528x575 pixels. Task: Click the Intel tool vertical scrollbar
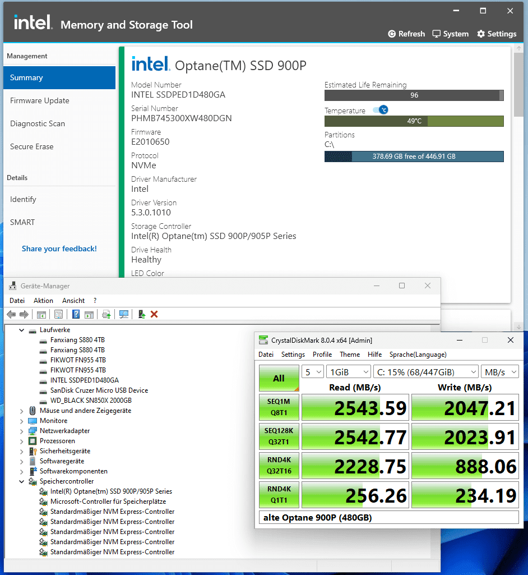point(518,85)
